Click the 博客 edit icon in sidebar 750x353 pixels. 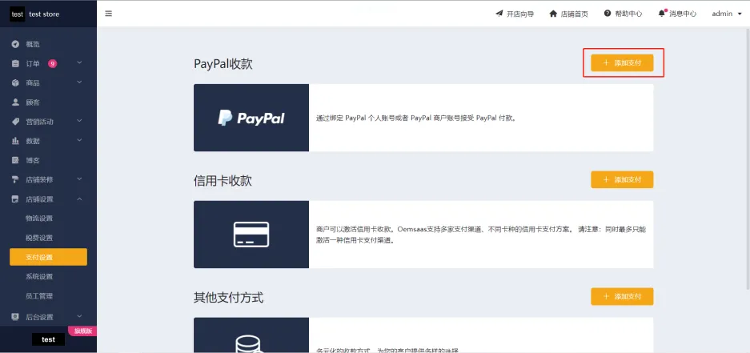point(15,160)
